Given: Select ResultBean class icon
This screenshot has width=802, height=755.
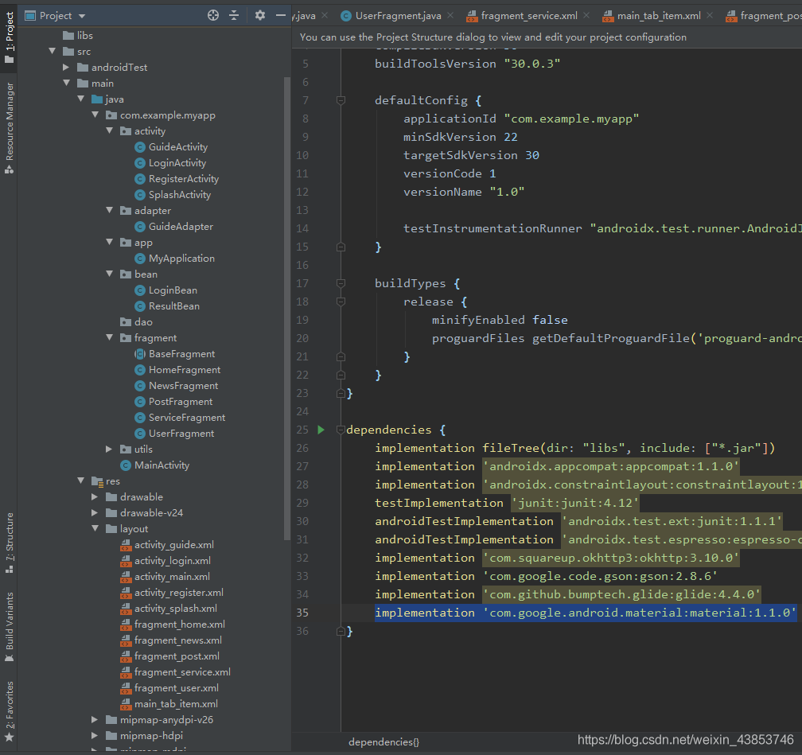Looking at the screenshot, I should click(140, 306).
